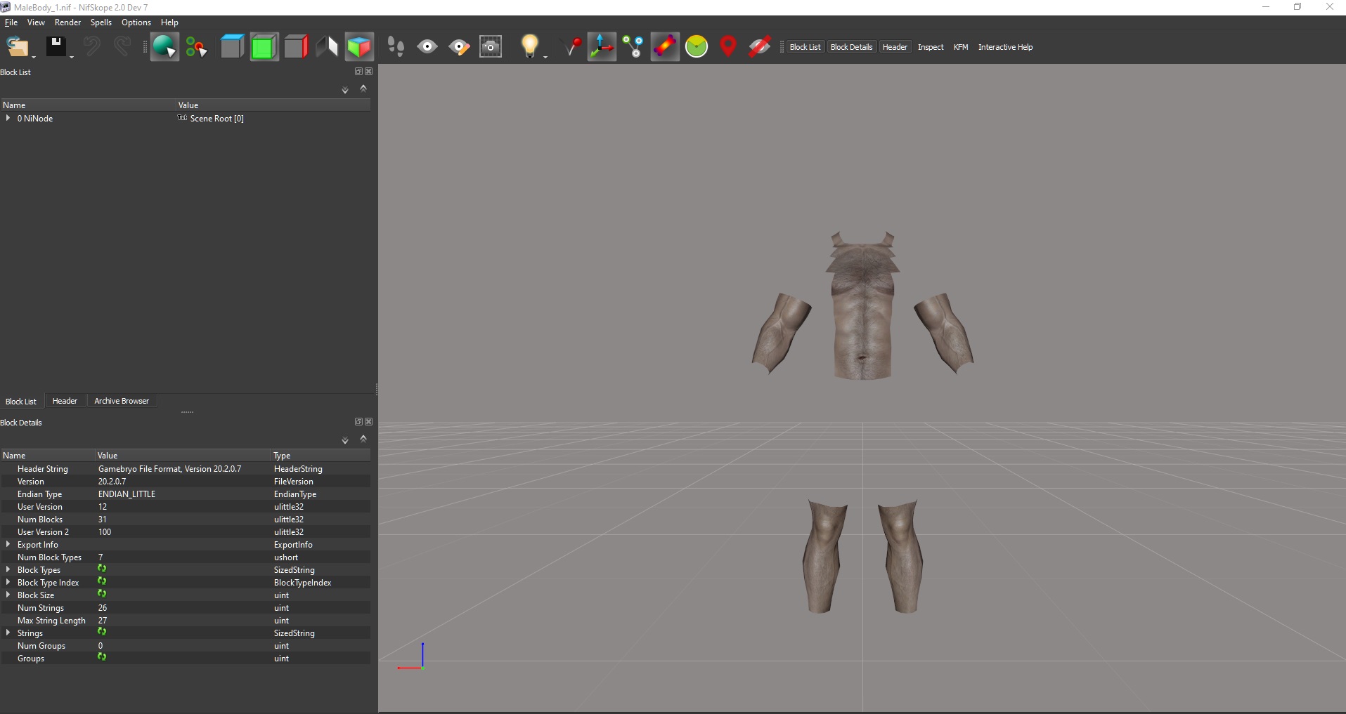
Task: Toggle the draw axes button
Action: pyautogui.click(x=602, y=47)
